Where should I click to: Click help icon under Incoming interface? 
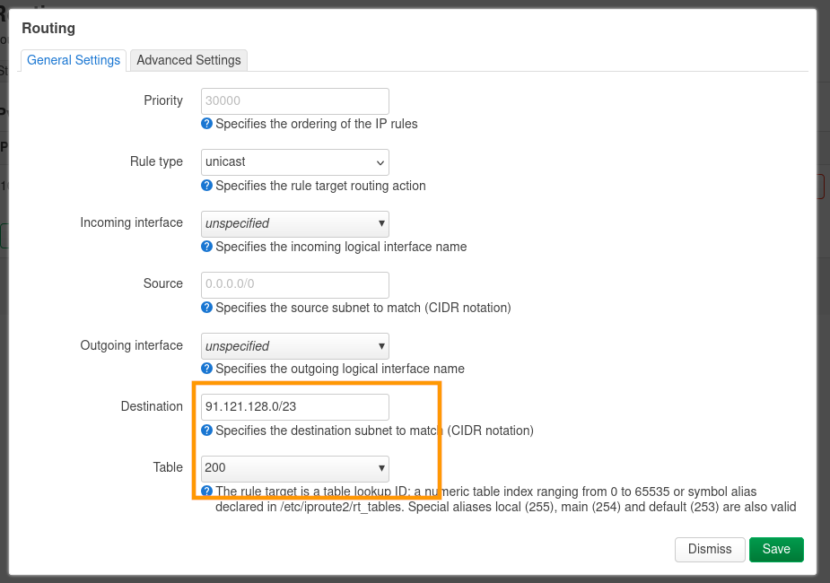[x=207, y=246]
